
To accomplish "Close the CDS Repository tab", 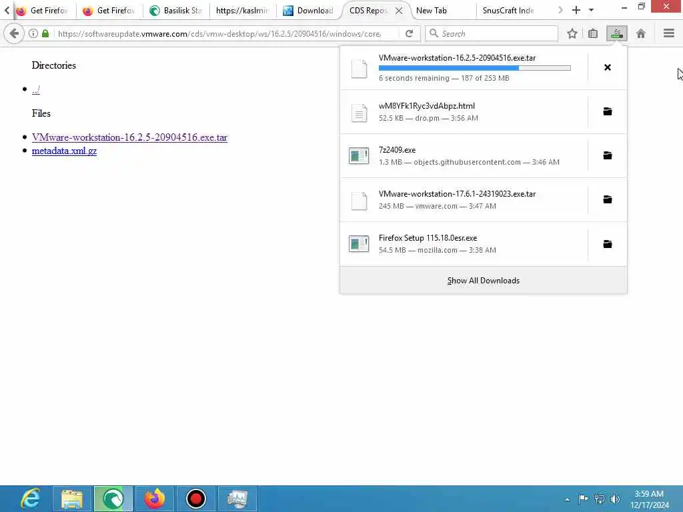I will (x=399, y=11).
